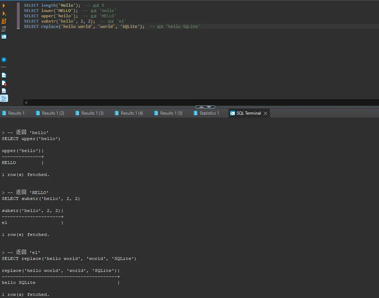
Task: Open the Results 1 (5) tab
Action: pos(168,113)
